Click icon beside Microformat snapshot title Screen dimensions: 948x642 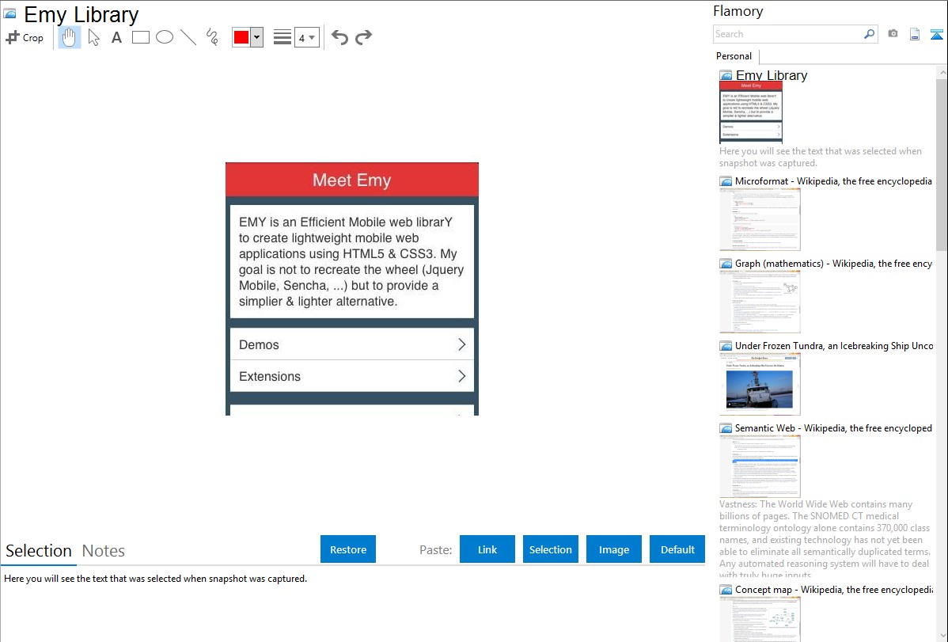(x=726, y=181)
